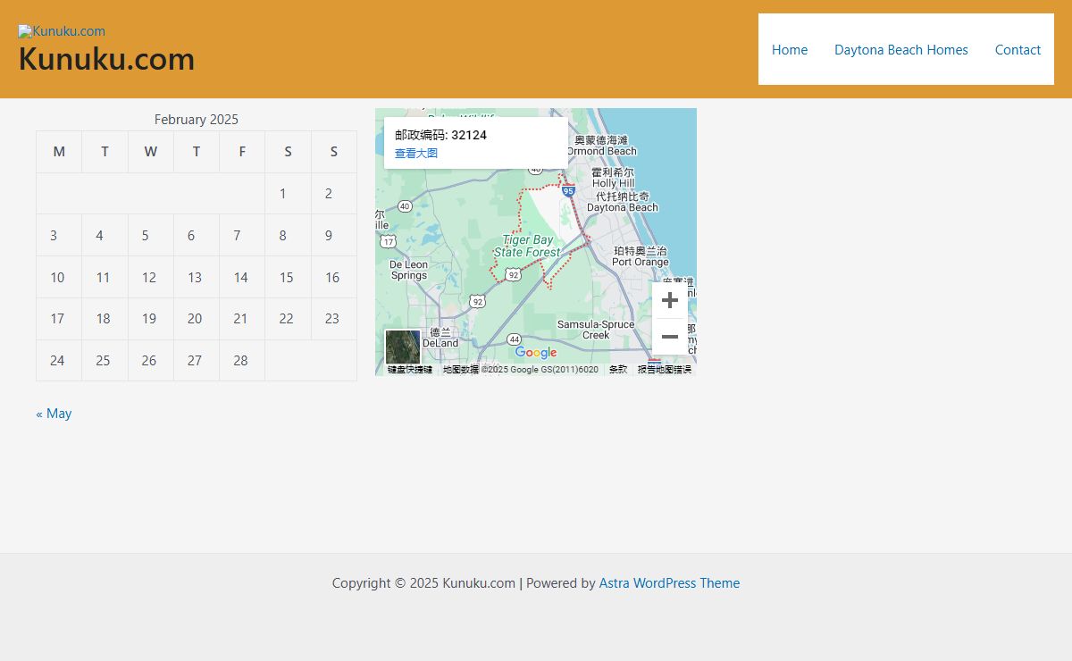The image size is (1072, 661).
Task: Select calendar date 10
Action: click(58, 278)
